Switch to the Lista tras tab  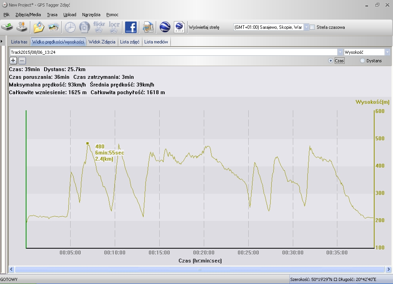click(19, 42)
